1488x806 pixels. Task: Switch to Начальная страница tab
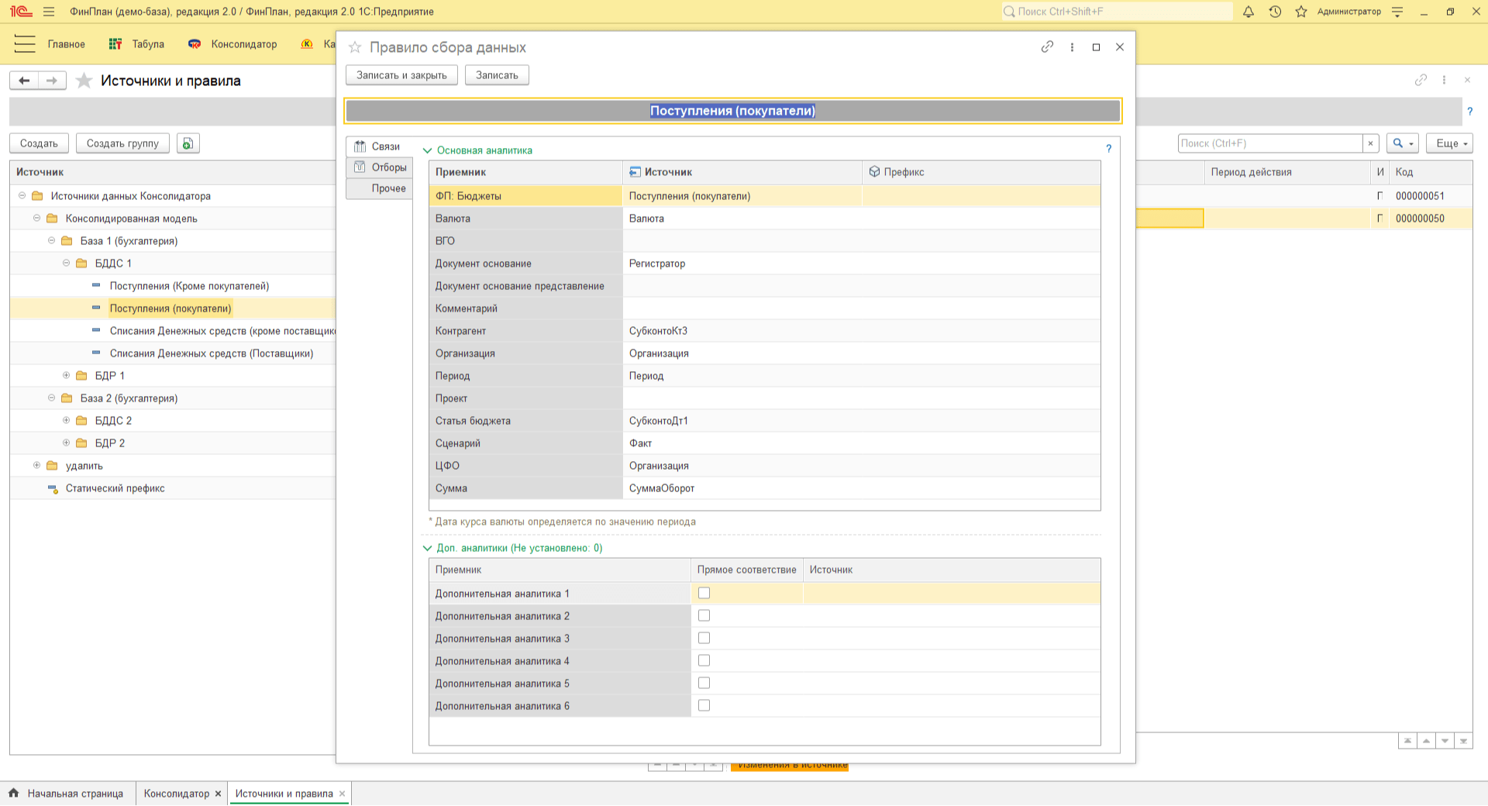coord(67,794)
